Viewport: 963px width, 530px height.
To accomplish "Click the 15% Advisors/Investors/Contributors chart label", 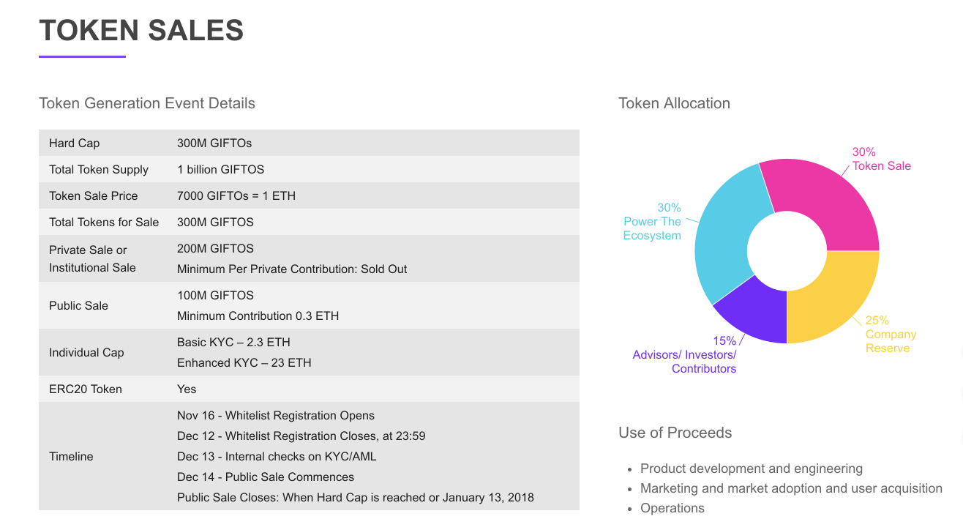I will [684, 354].
